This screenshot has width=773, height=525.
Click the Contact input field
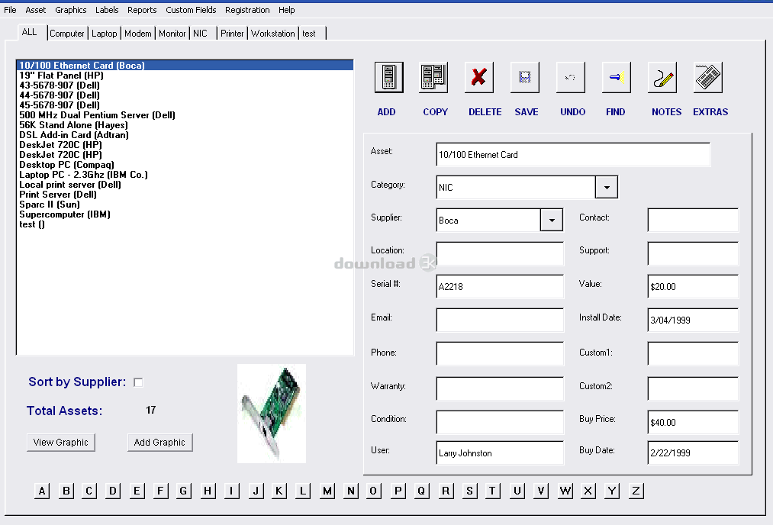[693, 221]
